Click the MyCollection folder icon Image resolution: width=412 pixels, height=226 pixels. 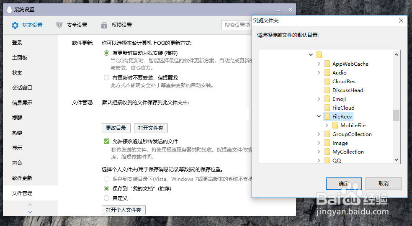[327, 152]
